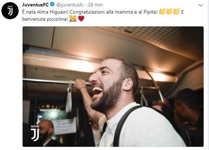Open the attached tweet photo
The height and width of the screenshot is (150, 209).
point(113,86)
